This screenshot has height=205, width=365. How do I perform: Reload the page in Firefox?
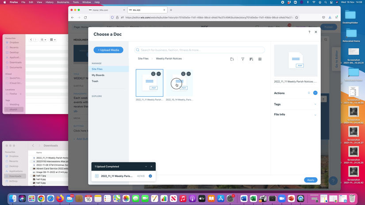pyautogui.click(x=85, y=17)
